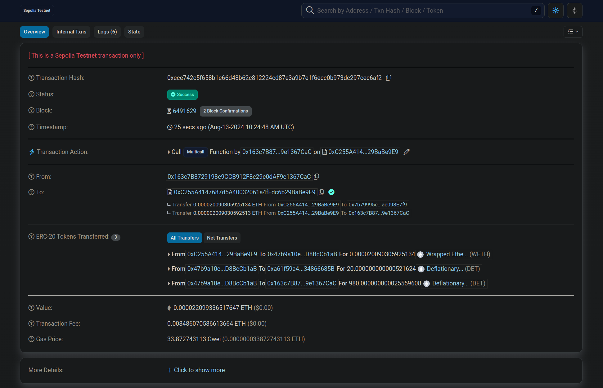This screenshot has width=603, height=388.
Task: Click the help icon beside Status
Action: (x=31, y=94)
